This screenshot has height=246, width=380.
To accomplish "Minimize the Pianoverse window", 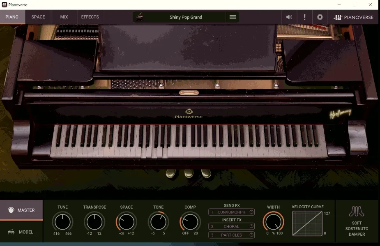I will coord(339,5).
